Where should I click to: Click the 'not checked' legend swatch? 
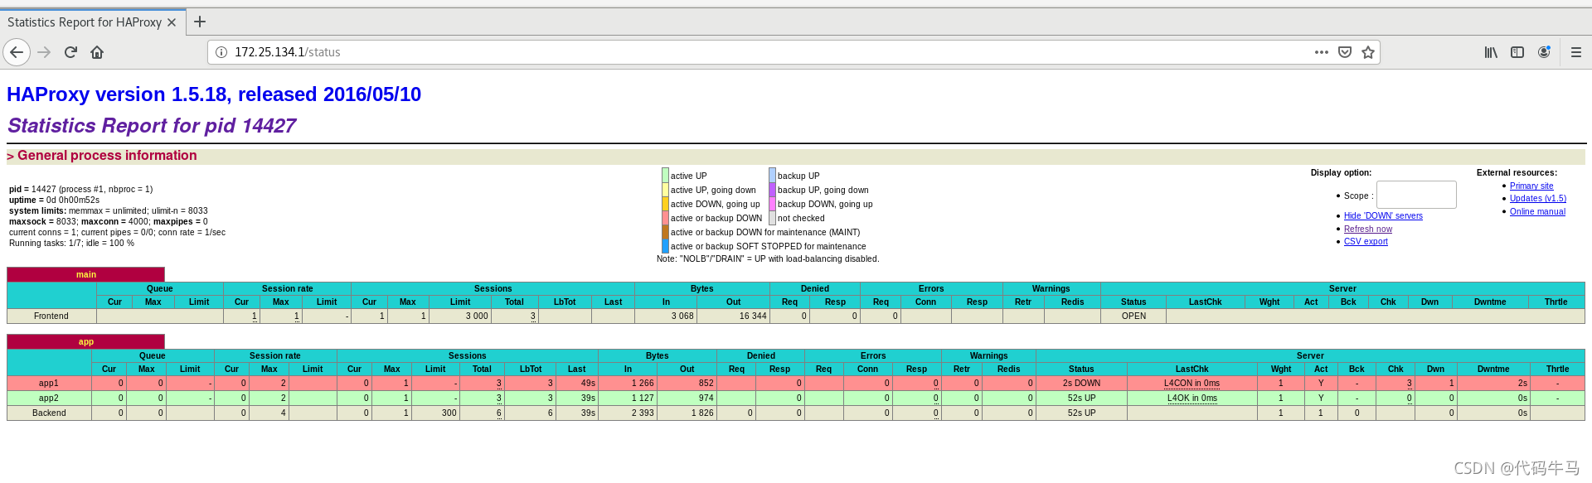(772, 218)
